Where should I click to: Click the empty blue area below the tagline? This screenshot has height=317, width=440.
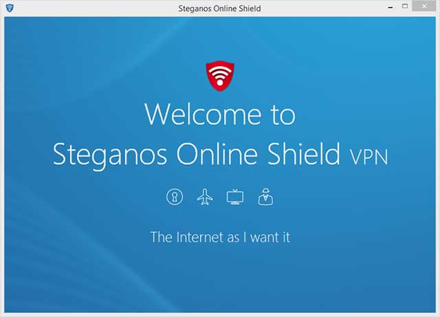coord(220,278)
